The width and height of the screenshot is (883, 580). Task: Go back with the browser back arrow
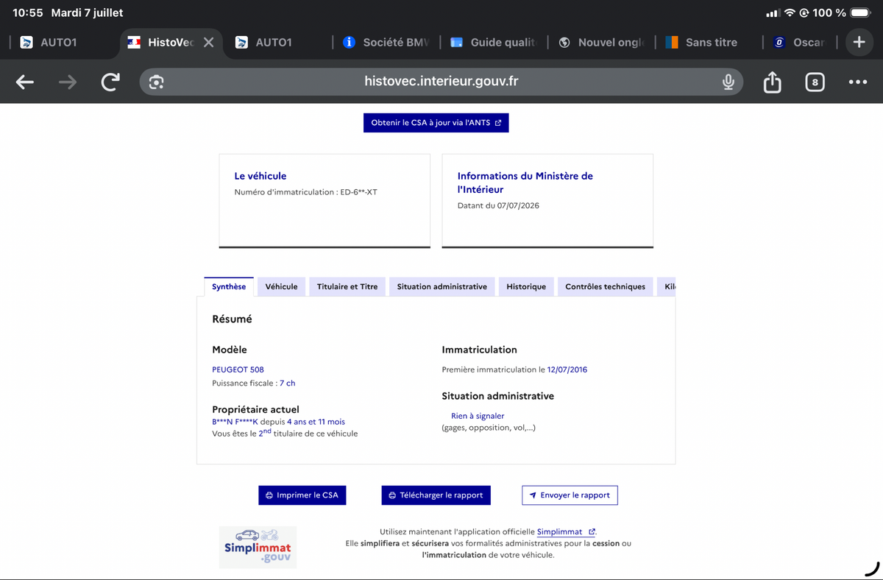point(25,82)
